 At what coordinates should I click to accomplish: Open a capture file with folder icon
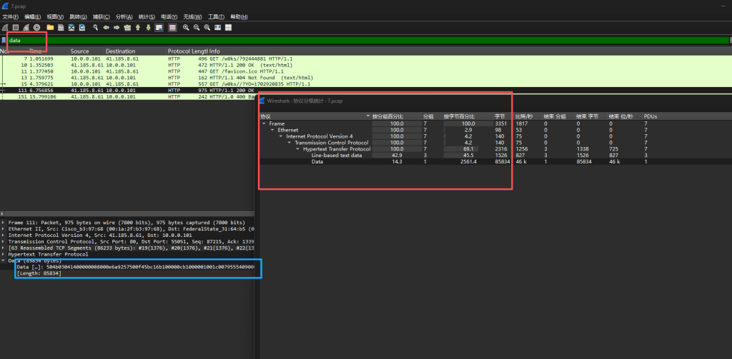click(x=50, y=28)
